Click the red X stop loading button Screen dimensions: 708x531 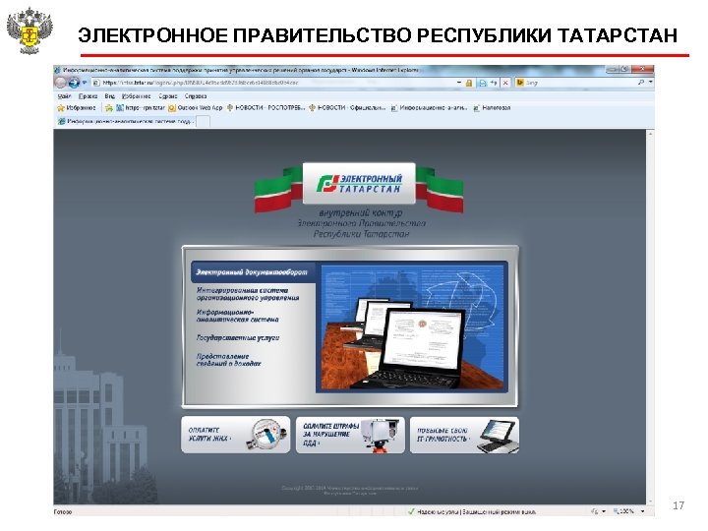click(505, 83)
